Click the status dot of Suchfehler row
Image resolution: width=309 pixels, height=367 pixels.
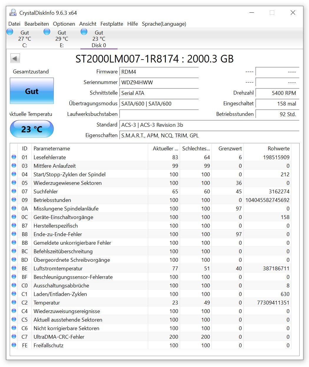(14, 191)
